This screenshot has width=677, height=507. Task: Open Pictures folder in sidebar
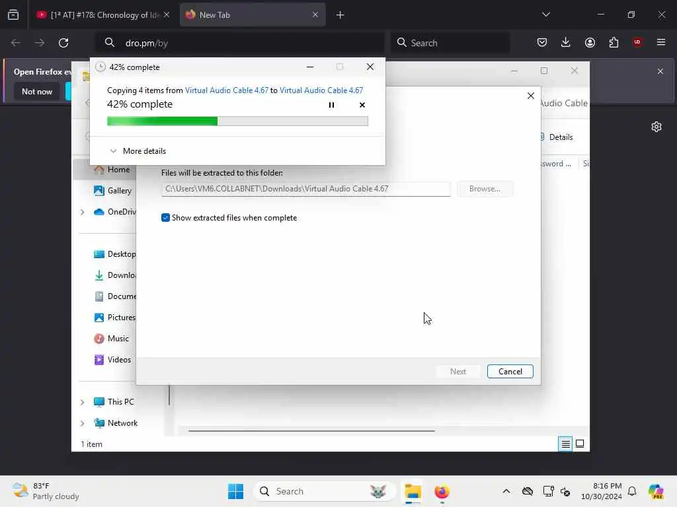click(114, 318)
